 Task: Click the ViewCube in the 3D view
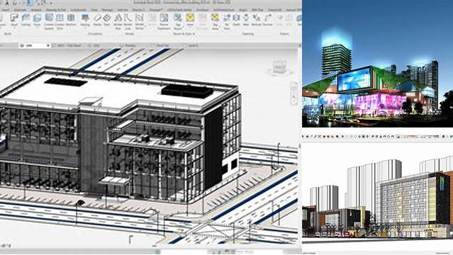279,68
